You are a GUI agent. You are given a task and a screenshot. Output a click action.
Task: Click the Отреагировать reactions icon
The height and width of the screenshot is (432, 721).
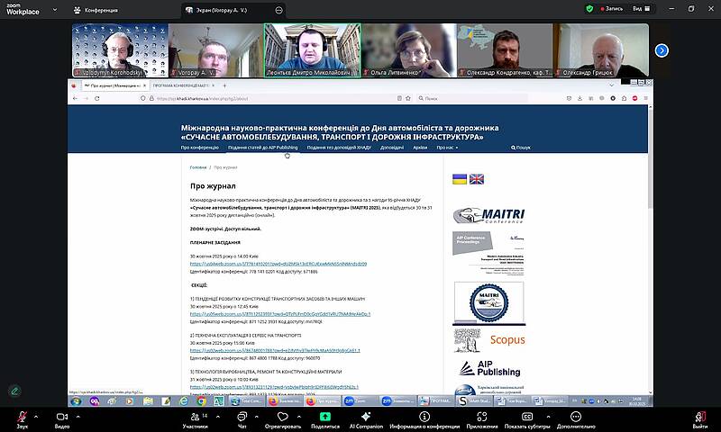point(281,417)
